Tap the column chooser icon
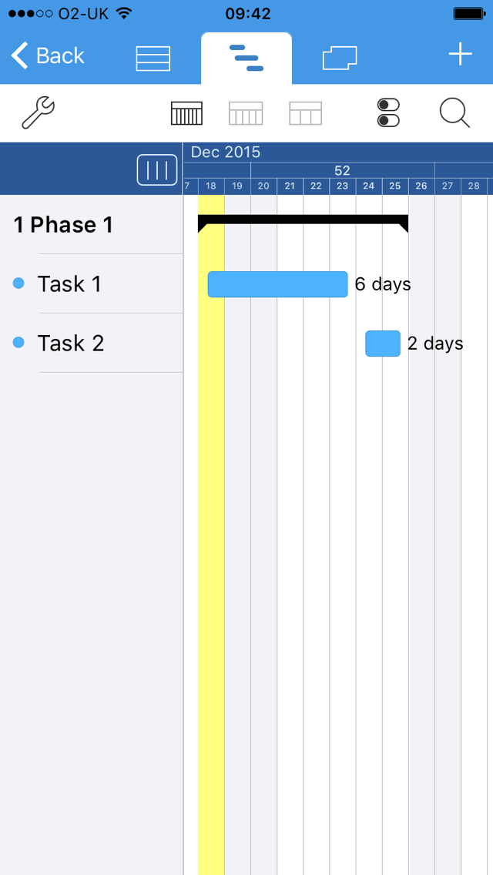The image size is (493, 875). pos(157,170)
